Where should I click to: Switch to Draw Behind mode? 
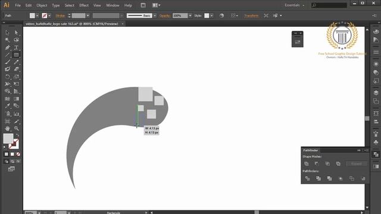coord(13,161)
